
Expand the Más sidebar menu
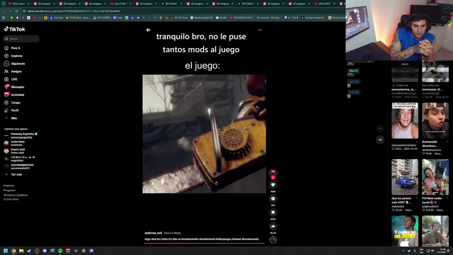pyautogui.click(x=11, y=118)
